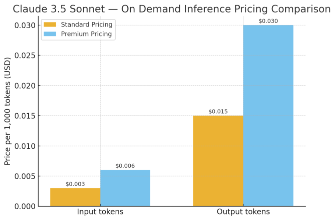Select the Premium Pricing legend label
The height and width of the screenshot is (220, 335).
tap(86, 34)
